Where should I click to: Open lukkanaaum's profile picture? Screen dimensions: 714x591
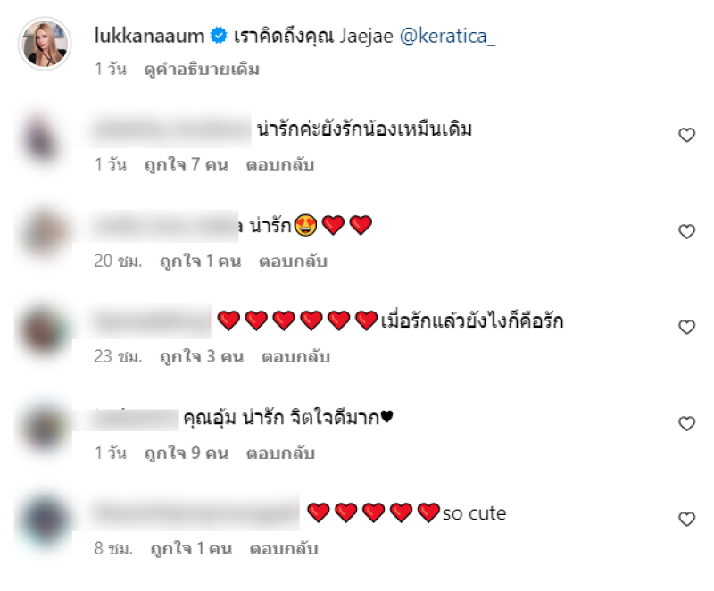(45, 44)
